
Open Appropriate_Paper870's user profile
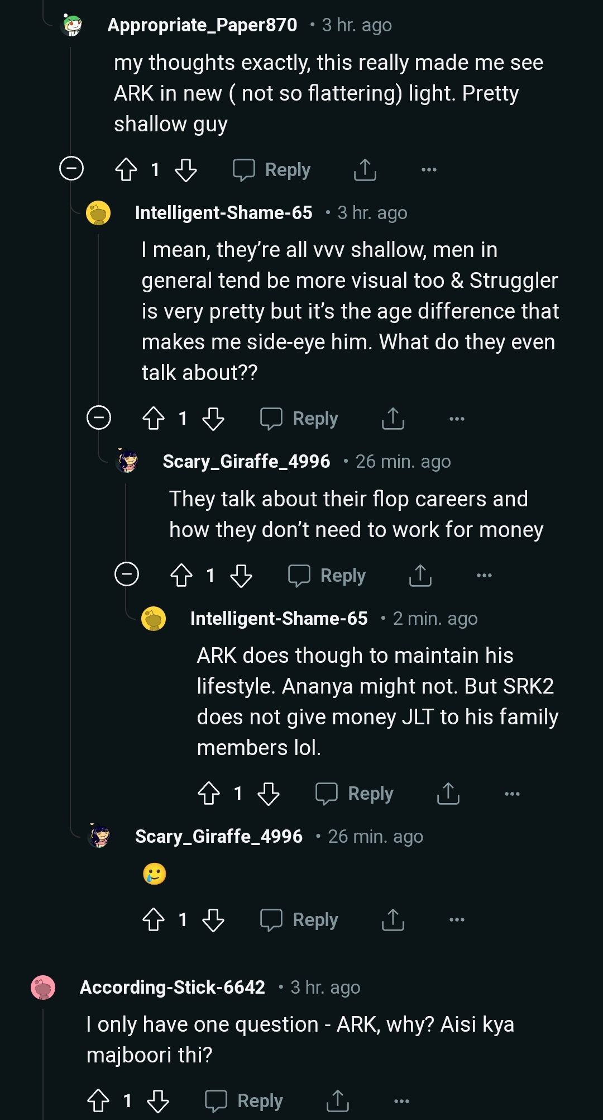[202, 25]
